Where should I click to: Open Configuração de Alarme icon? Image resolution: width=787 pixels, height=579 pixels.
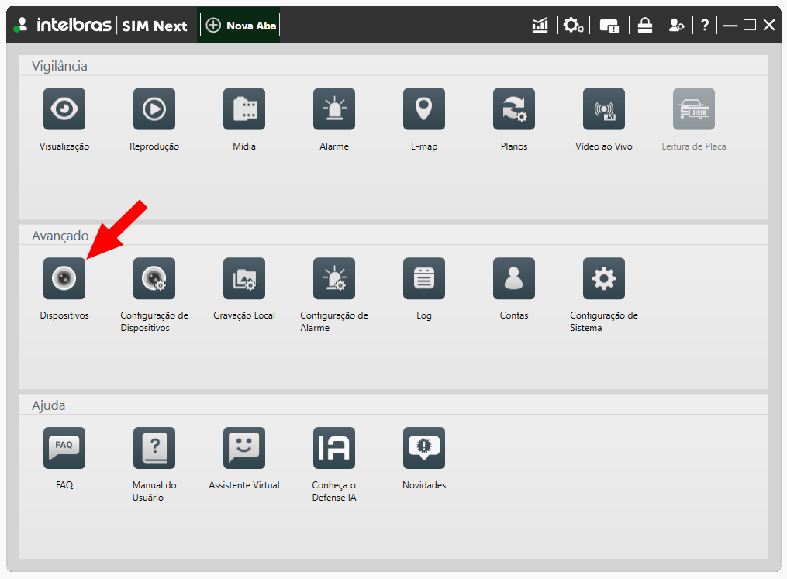pyautogui.click(x=333, y=278)
